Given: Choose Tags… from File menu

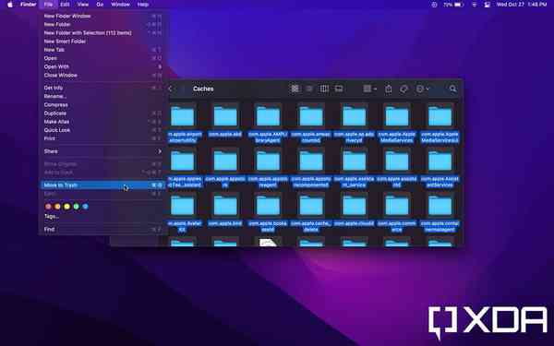Looking at the screenshot, I should 102,217.
